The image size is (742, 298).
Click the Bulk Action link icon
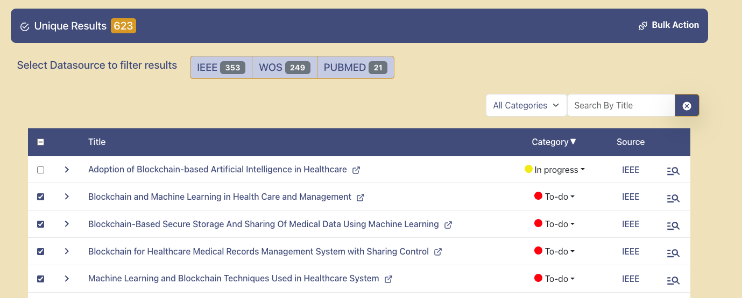(x=643, y=26)
